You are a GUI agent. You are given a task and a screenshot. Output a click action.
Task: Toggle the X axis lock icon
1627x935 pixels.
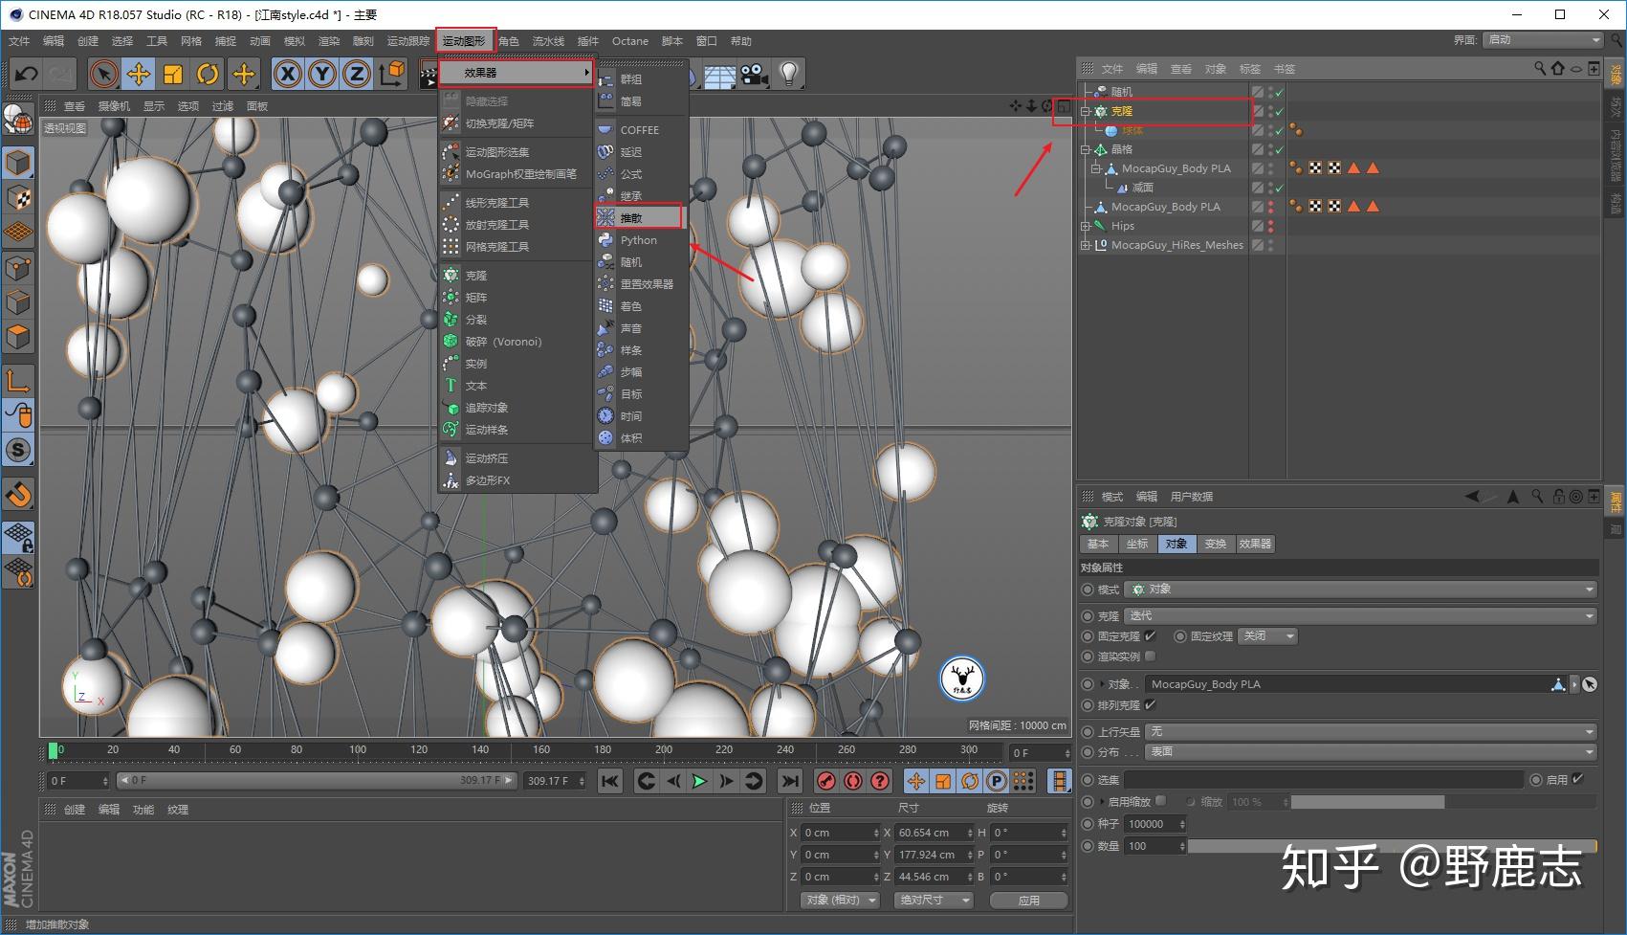288,74
